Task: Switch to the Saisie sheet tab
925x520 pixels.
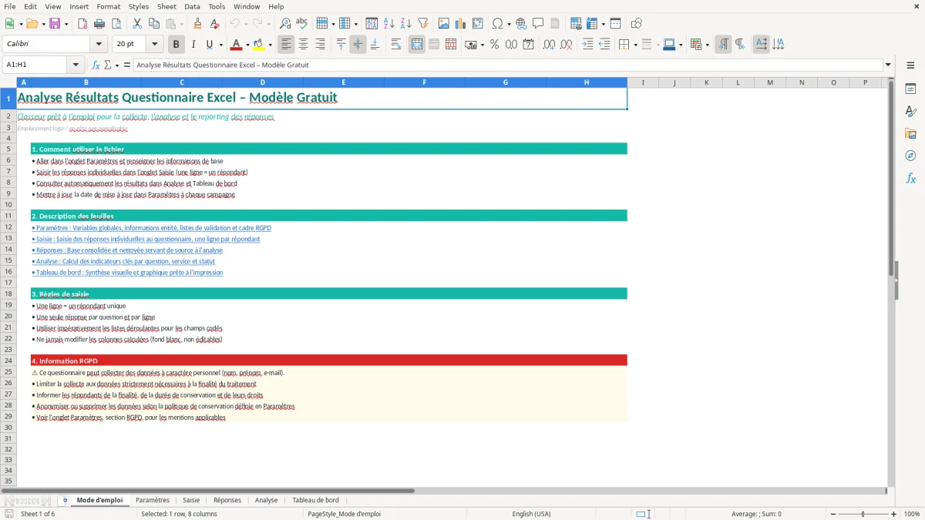Action: point(191,500)
